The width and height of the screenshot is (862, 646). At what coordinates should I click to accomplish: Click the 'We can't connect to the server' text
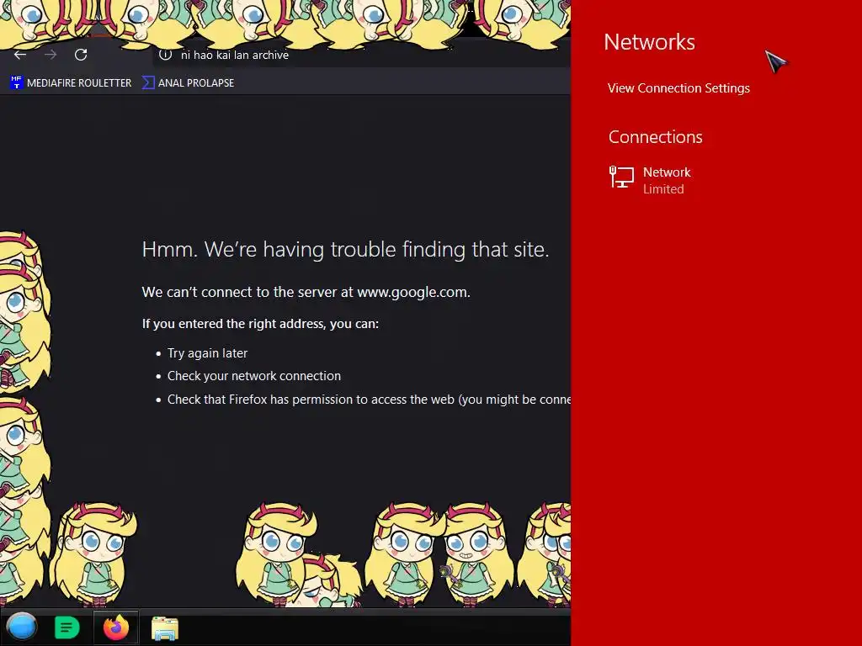coord(306,292)
